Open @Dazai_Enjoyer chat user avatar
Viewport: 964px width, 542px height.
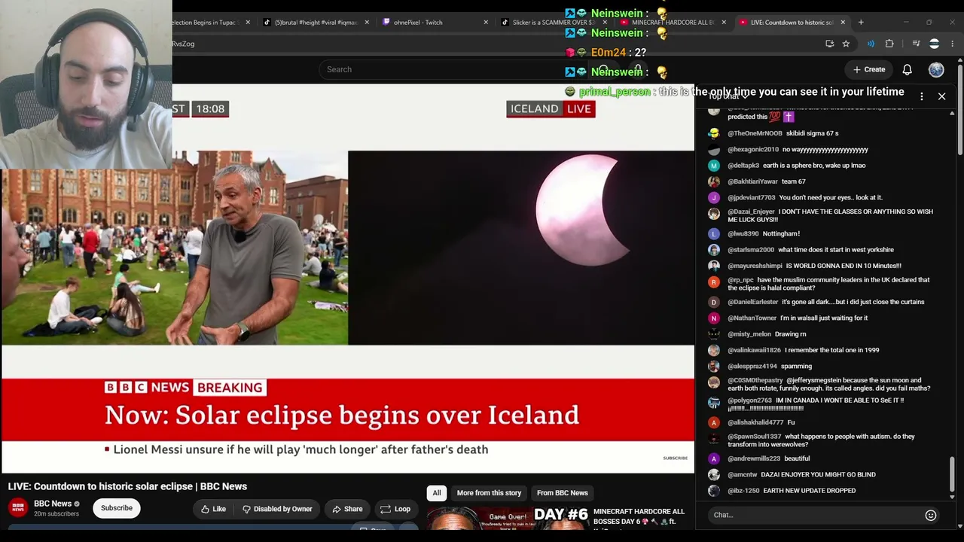coord(714,214)
